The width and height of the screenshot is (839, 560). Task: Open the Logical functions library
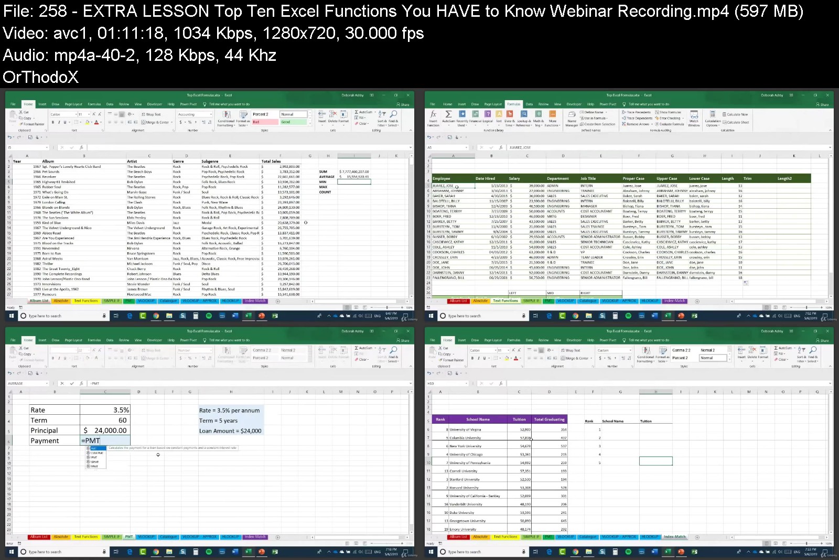tap(488, 118)
